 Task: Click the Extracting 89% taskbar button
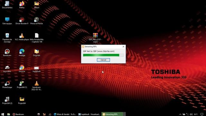[114, 114]
